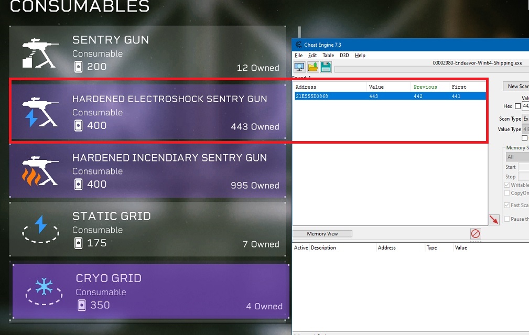Open the process list (computer icon)
Screen dimensions: 529x335
pos(299,67)
